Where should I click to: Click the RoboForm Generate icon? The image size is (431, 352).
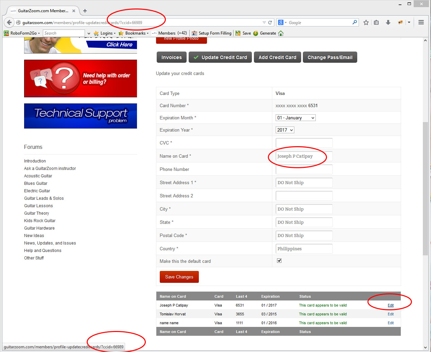coord(256,33)
